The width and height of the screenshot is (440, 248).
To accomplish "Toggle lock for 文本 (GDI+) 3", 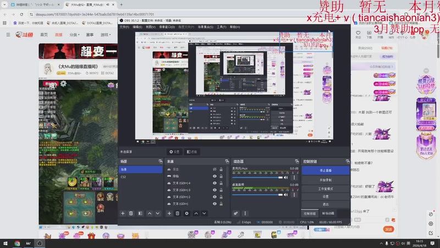I will point(221,190).
